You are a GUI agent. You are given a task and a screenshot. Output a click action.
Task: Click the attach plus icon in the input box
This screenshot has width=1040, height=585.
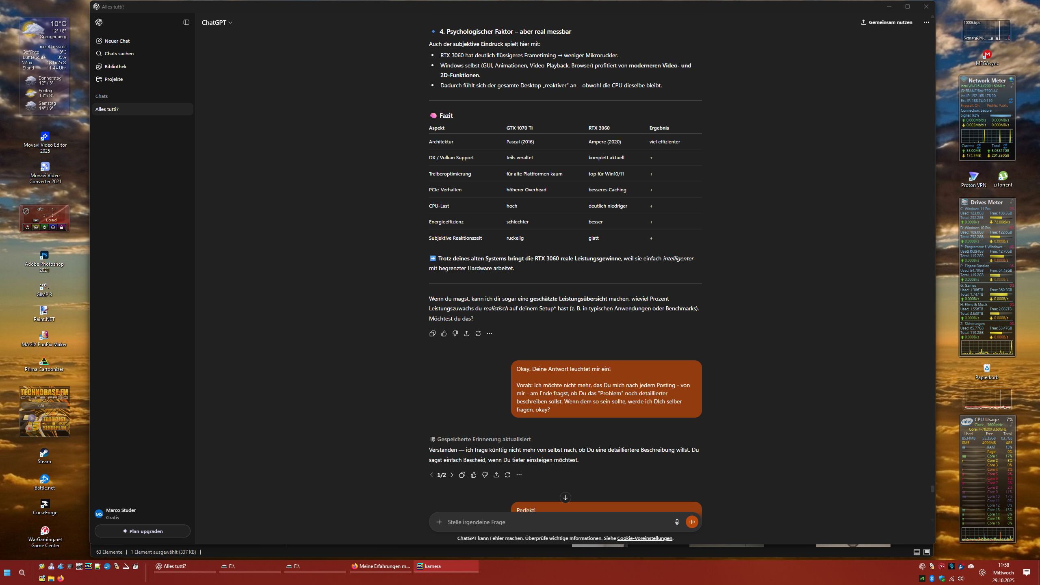[439, 522]
